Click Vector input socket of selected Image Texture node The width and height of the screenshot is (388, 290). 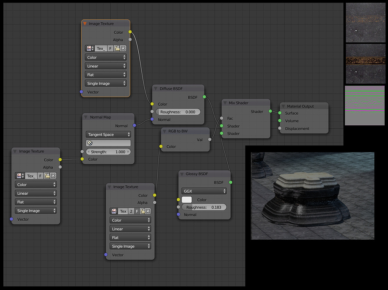(x=81, y=92)
